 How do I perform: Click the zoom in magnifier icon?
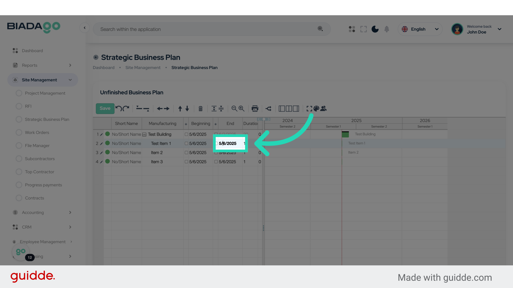click(x=242, y=109)
